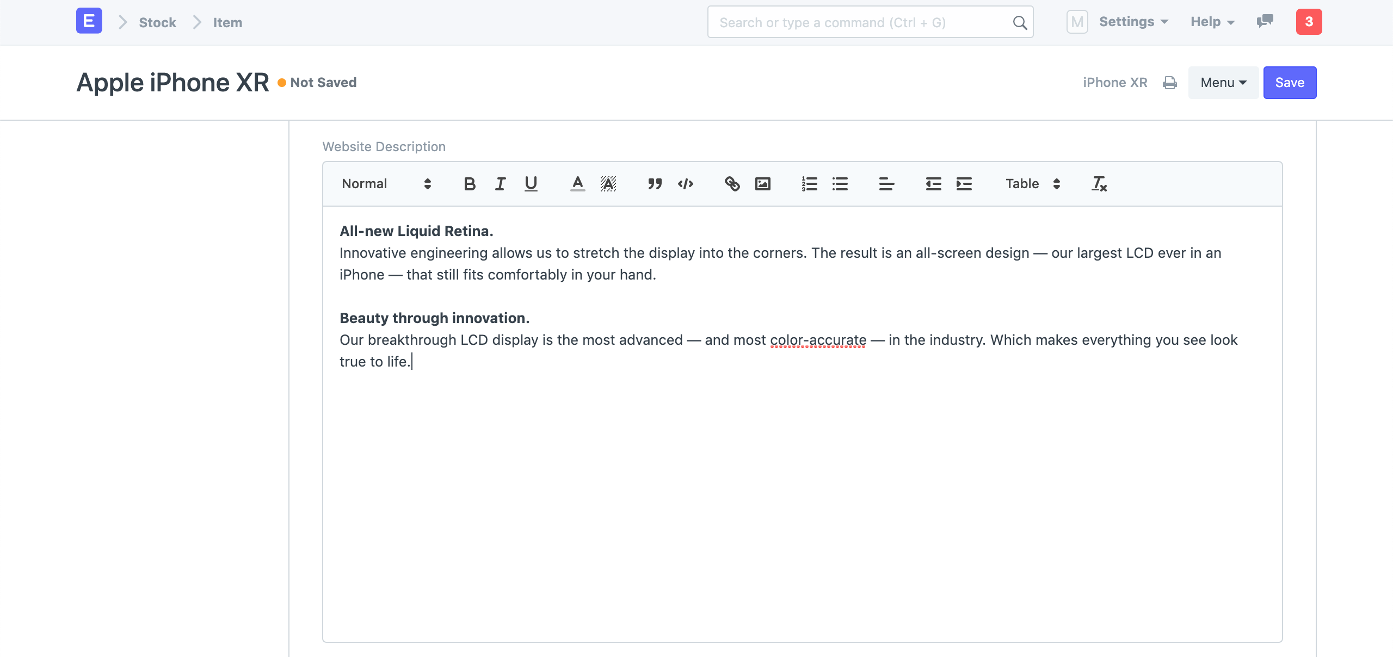The height and width of the screenshot is (657, 1393).
Task: Open the background highlight color picker
Action: coord(608,184)
